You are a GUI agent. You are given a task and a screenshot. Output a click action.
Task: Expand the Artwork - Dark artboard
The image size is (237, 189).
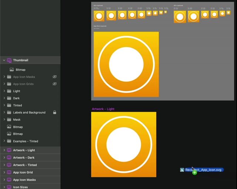pyautogui.click(x=4, y=157)
